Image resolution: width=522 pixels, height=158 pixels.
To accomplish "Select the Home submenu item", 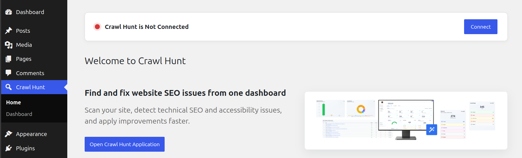I will (14, 102).
